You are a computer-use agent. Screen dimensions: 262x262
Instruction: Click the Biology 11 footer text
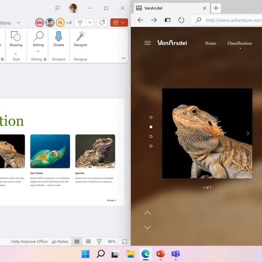112,201
